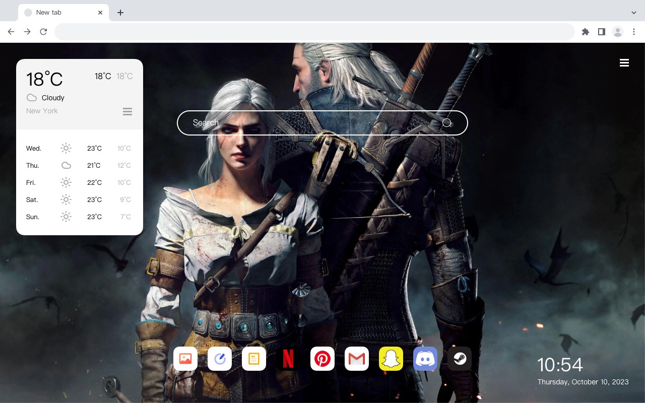Screen dimensions: 645x403
Task: Click the Sun. forecast day label
Action: tap(33, 217)
